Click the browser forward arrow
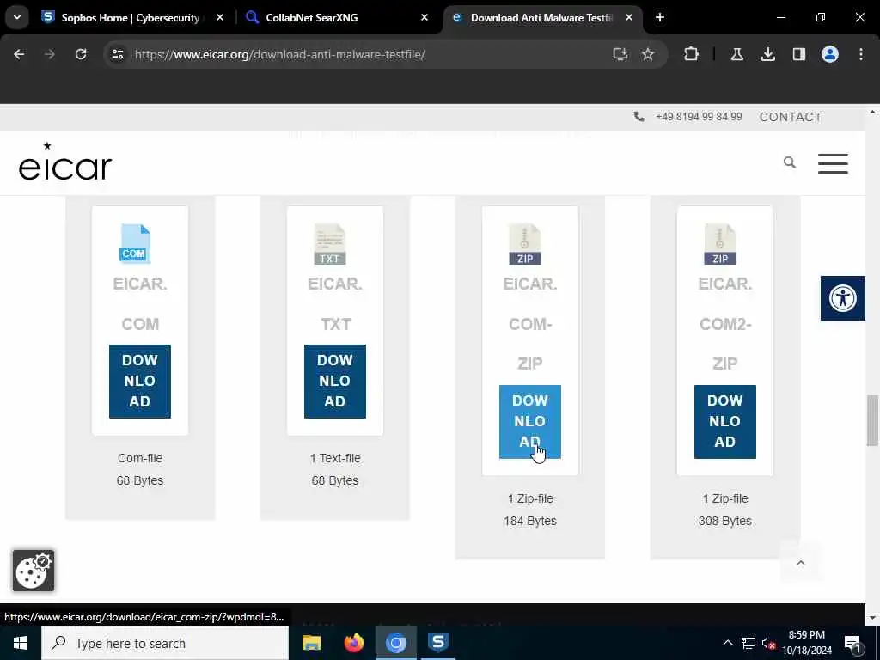Viewport: 880px width, 660px height. [x=49, y=54]
